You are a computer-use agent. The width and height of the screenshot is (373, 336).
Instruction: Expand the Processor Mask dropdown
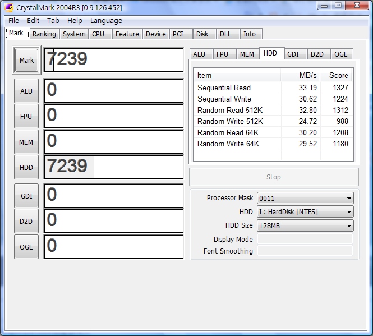pyautogui.click(x=305, y=198)
